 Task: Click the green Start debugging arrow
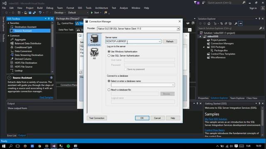tap(92, 12)
